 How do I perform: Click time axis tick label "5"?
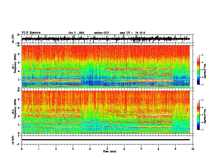click(x=107, y=149)
